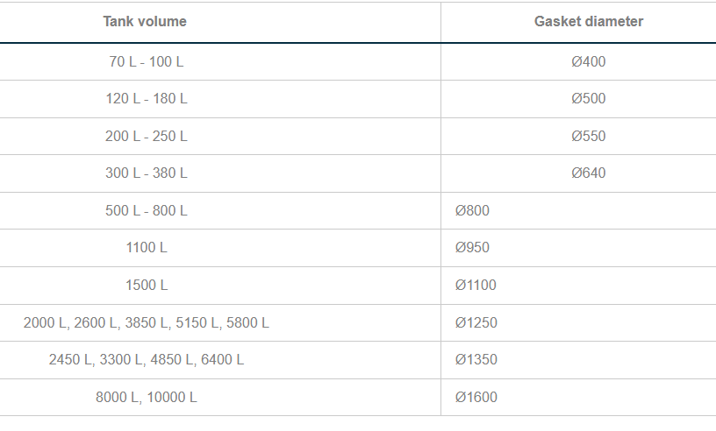Select the Ø1100 diameter value
This screenshot has height=431, width=716.
[x=476, y=286]
